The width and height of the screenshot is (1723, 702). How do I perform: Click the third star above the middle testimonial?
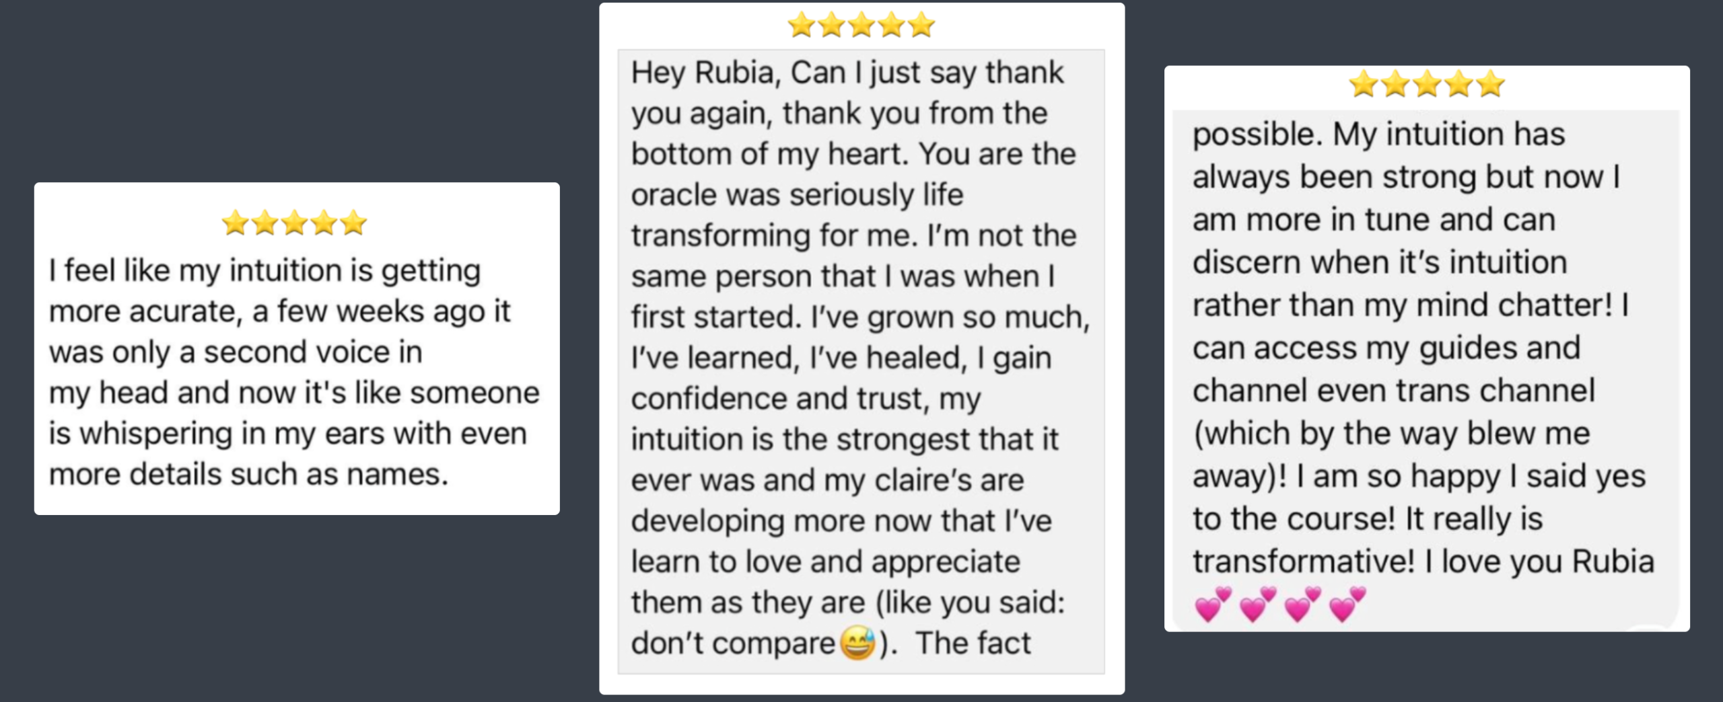click(x=861, y=26)
